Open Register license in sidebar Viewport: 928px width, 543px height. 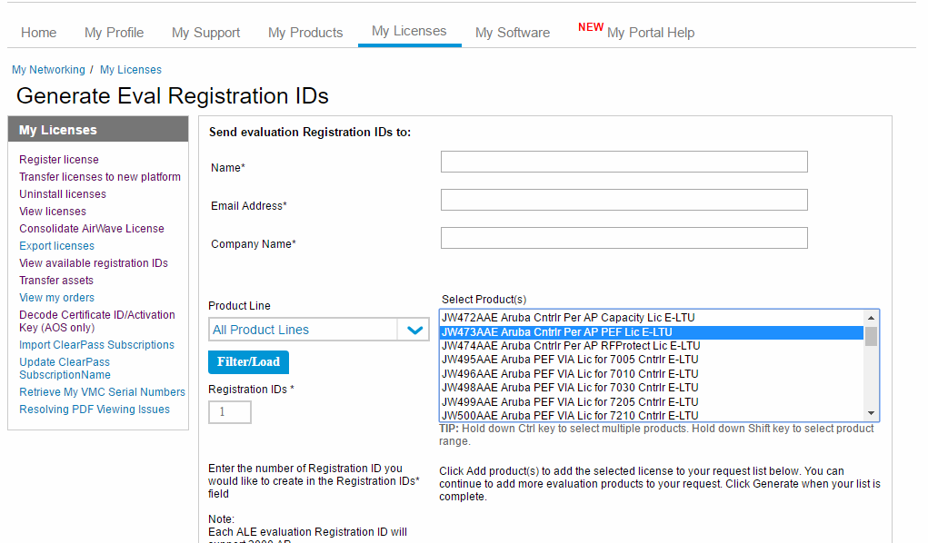coord(58,160)
